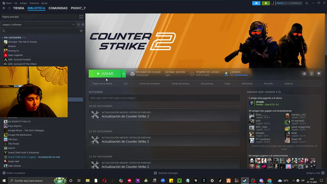Click the cloud status icon

point(132,74)
